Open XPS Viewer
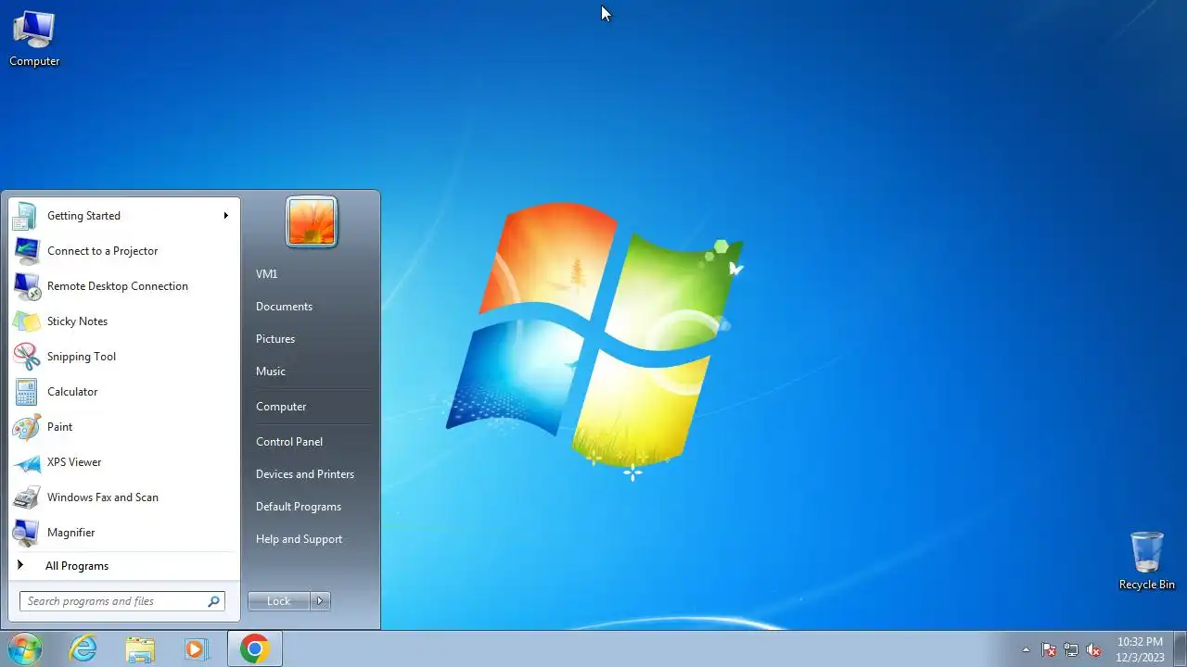The image size is (1187, 667). point(124,462)
